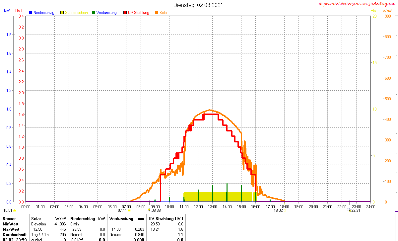This screenshot has width=398, height=241.
Task: Click the Dienstag, 02.03.2021 chart title
Action: (198, 5)
